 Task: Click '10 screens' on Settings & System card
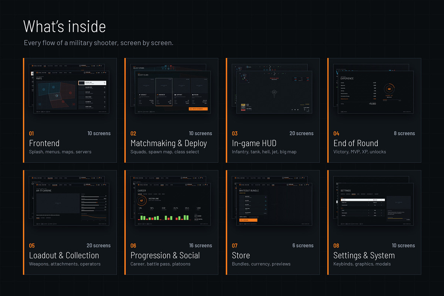[403, 245]
